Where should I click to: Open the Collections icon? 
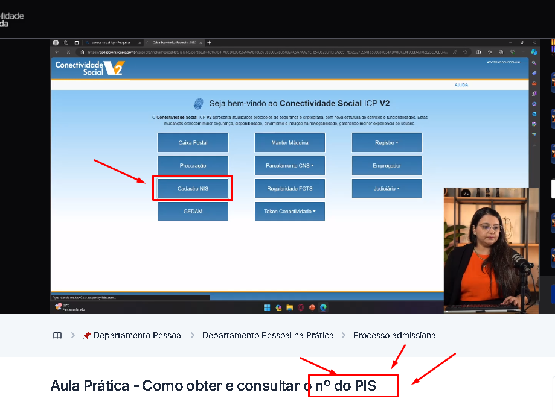[501, 52]
